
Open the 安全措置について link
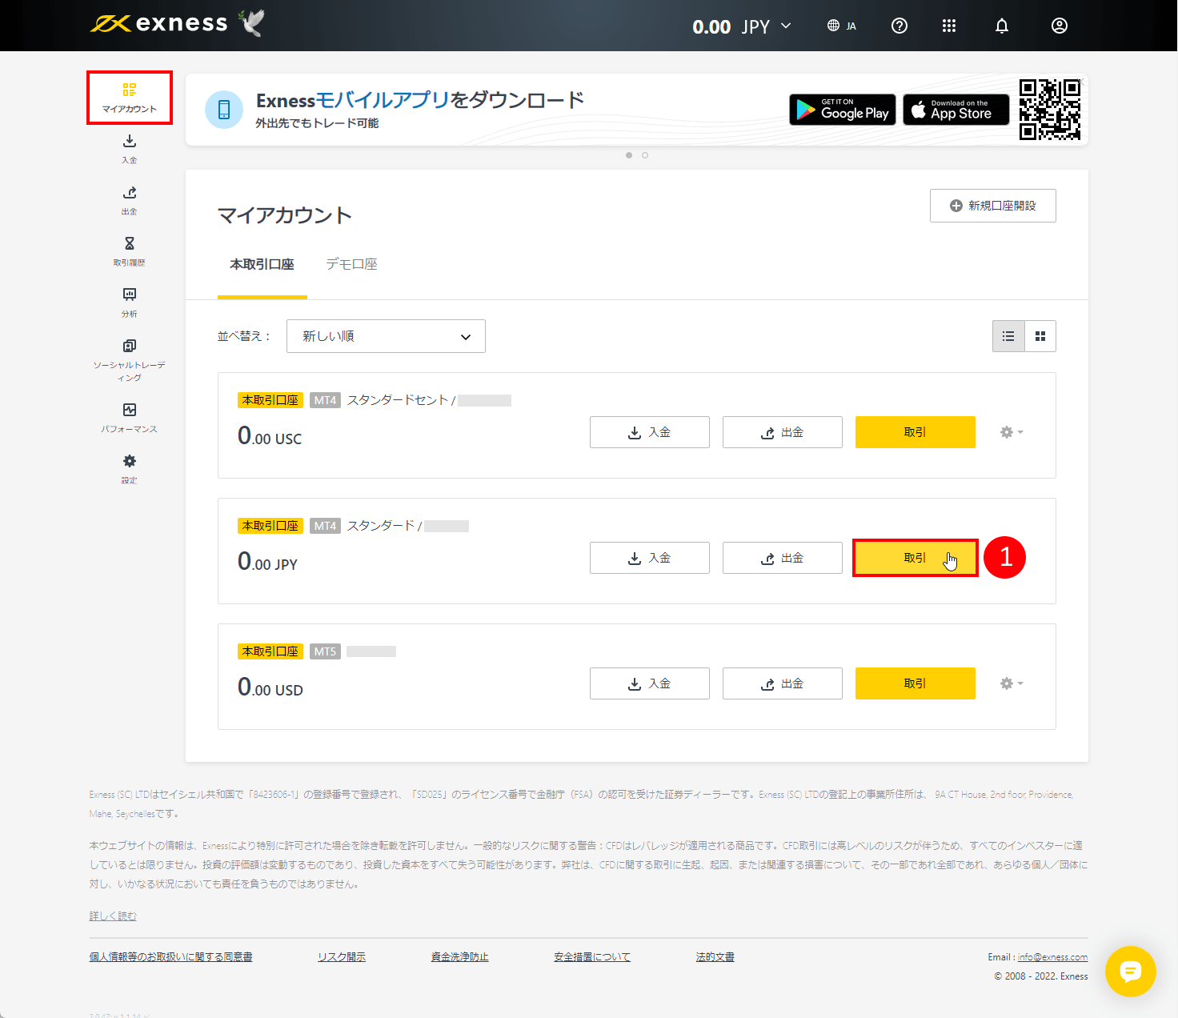coord(592,956)
